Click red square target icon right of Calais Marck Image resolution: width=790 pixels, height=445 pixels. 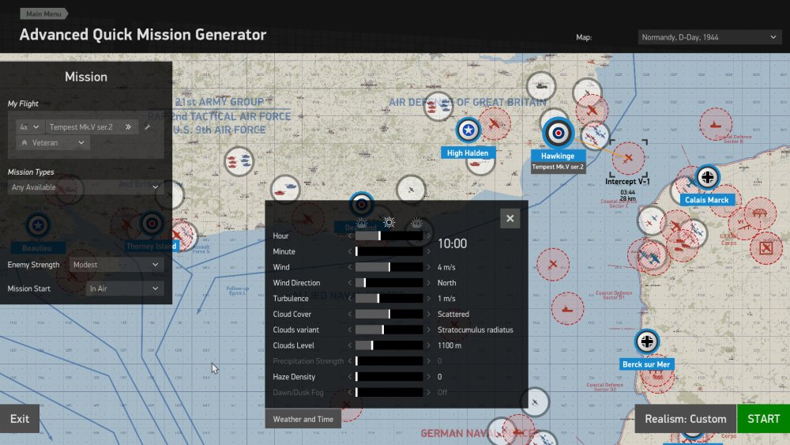(766, 248)
